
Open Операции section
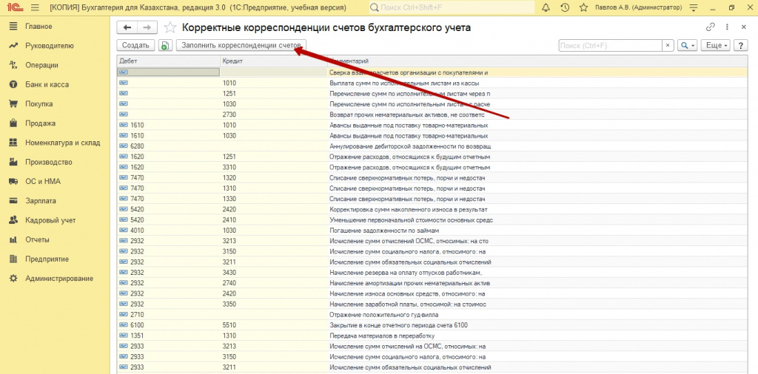point(41,65)
